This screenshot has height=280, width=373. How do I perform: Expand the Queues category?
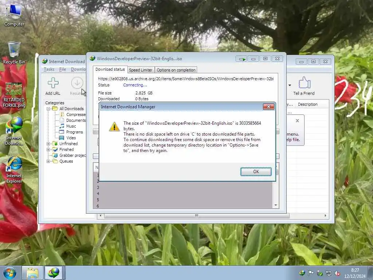(48, 161)
